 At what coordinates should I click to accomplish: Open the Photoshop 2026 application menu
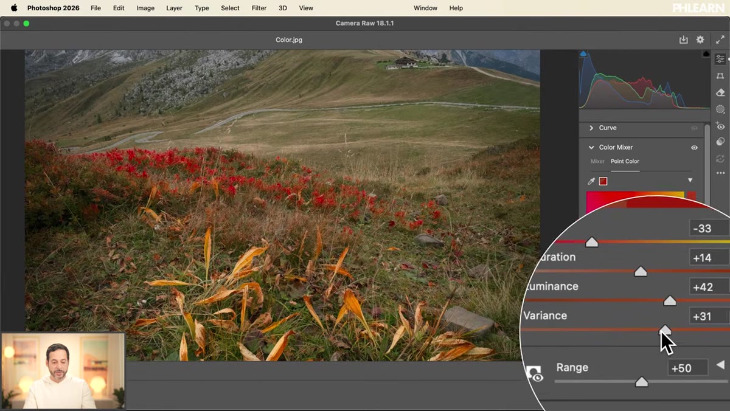(x=54, y=8)
